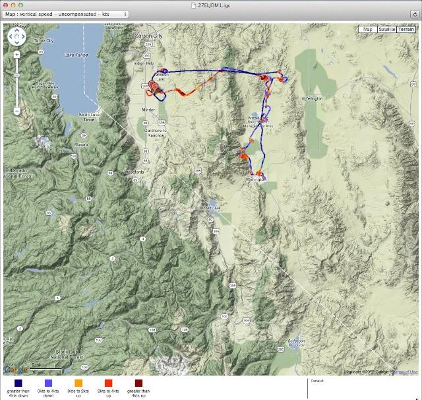Image resolution: width=422 pixels, height=400 pixels.
Task: Switch map view to Satellite
Action: click(x=386, y=29)
